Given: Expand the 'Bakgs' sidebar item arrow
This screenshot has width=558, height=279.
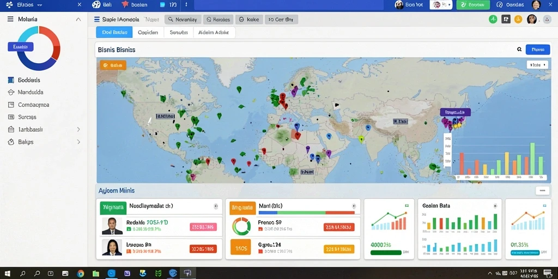Looking at the screenshot, I should [78, 142].
